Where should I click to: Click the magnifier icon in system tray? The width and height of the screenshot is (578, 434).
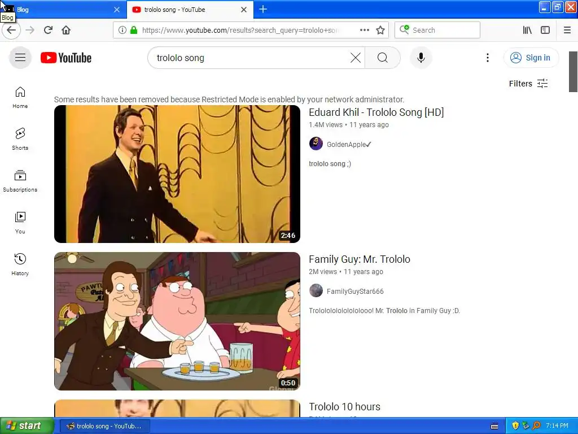click(x=536, y=426)
